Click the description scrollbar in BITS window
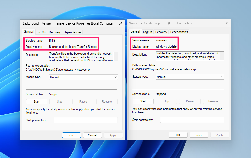 coord(116,56)
